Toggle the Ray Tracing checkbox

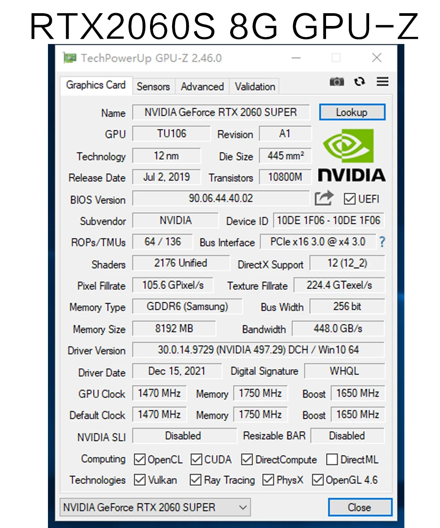195,480
